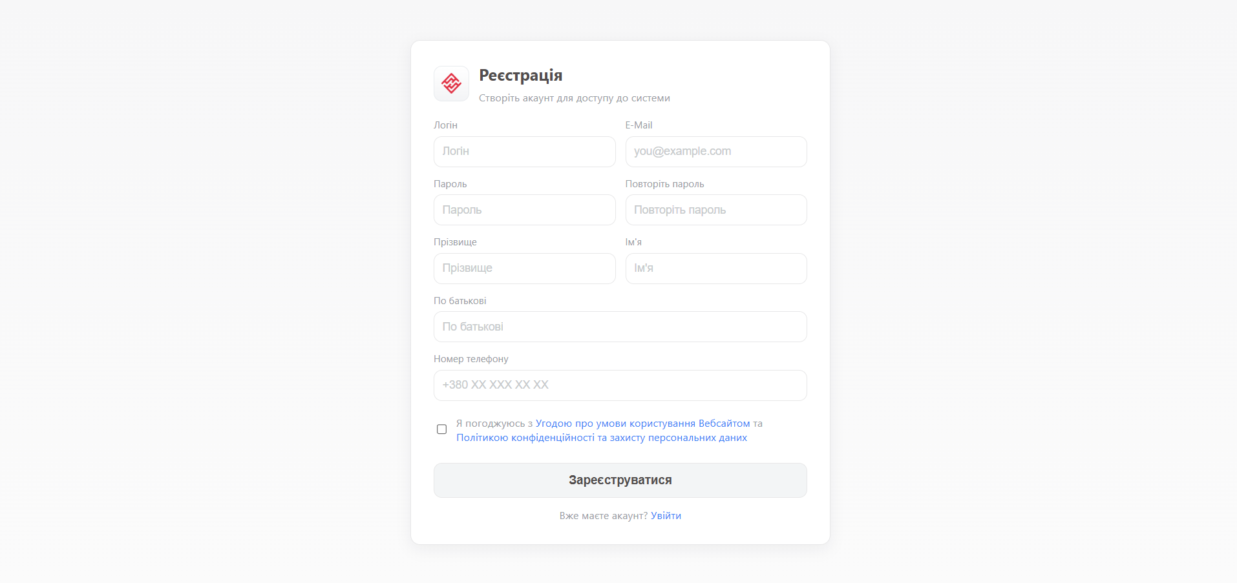This screenshot has width=1237, height=583.
Task: Open the Угодою про умови користування Вебсайтом link
Action: coord(642,424)
